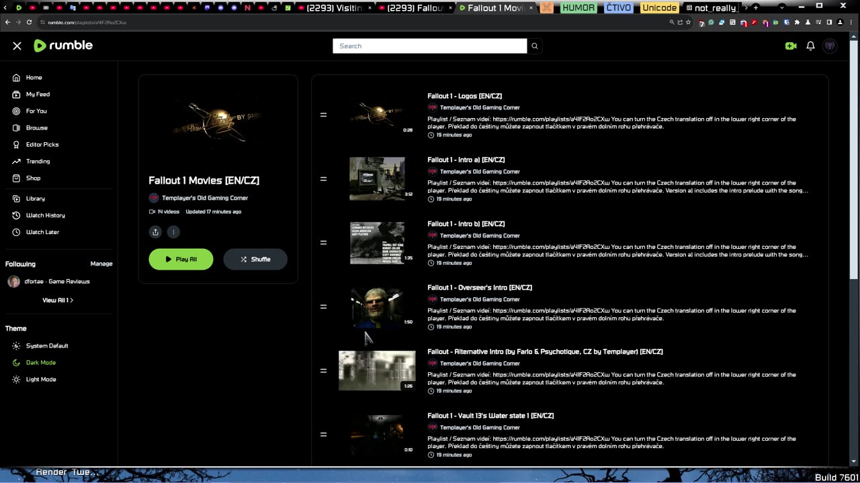860x483 pixels.
Task: Open the HUMOR tab group
Action: [578, 8]
